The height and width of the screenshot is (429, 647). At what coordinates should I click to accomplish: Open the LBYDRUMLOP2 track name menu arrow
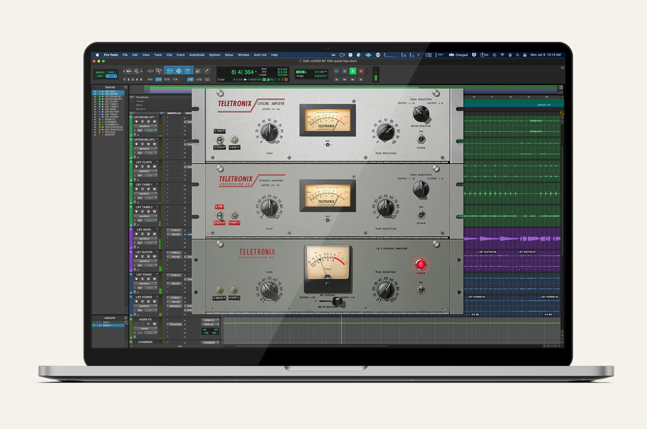[x=157, y=140]
